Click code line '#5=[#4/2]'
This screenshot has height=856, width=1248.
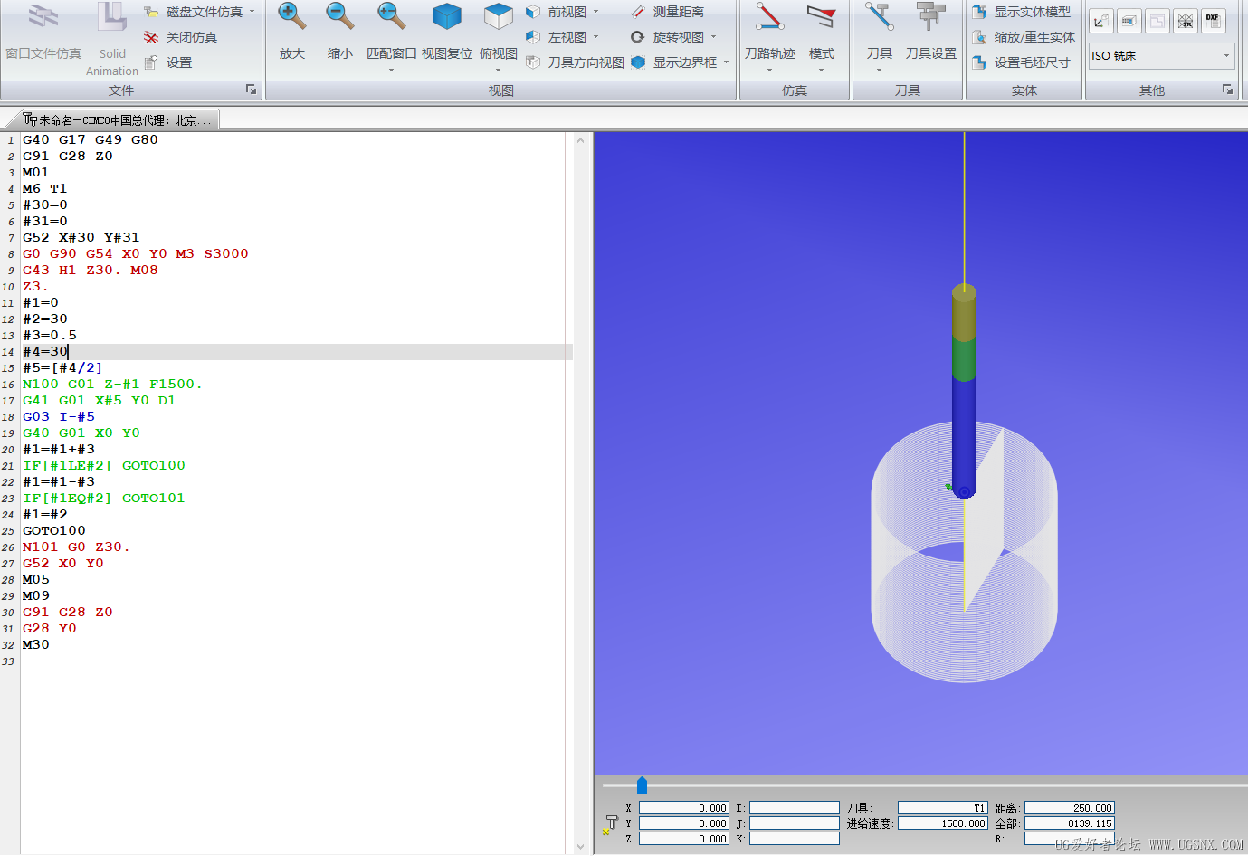[62, 367]
